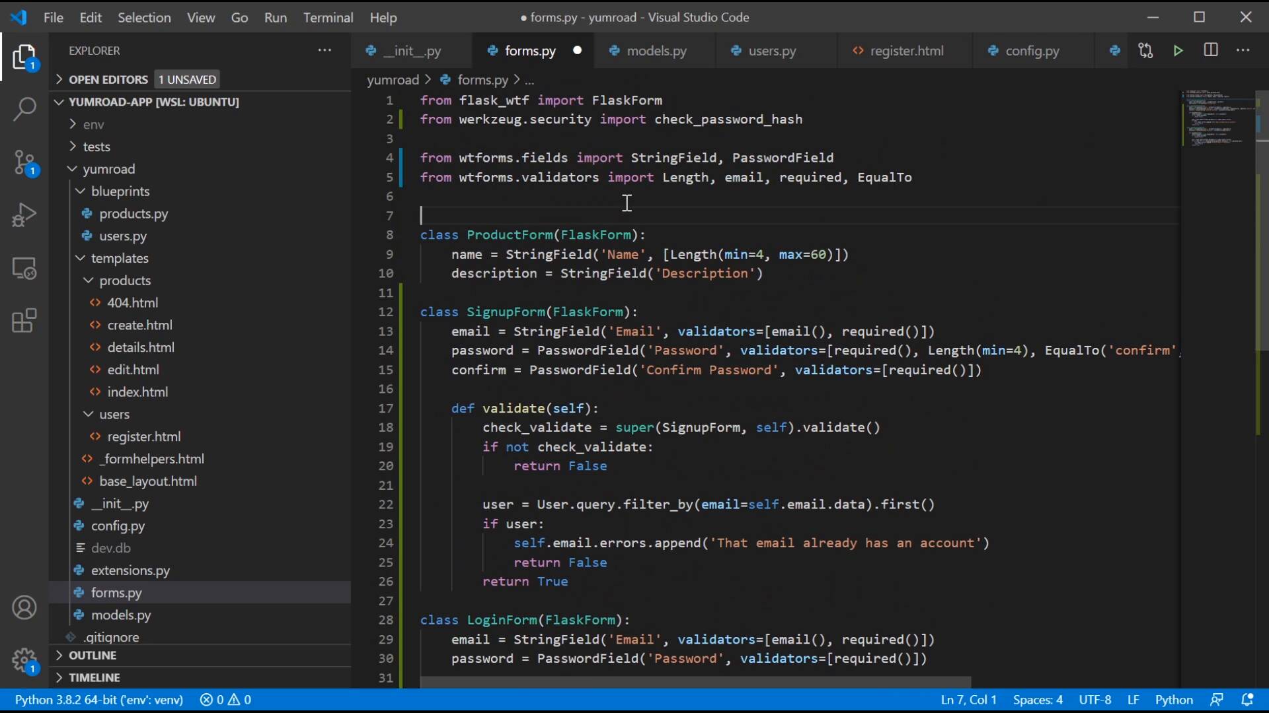This screenshot has width=1269, height=713.
Task: Open Run and Debug view
Action: [24, 215]
